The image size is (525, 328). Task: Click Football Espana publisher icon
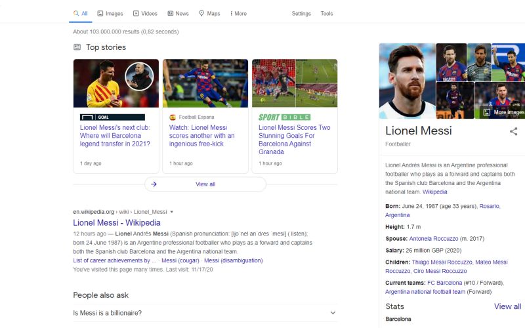[173, 117]
